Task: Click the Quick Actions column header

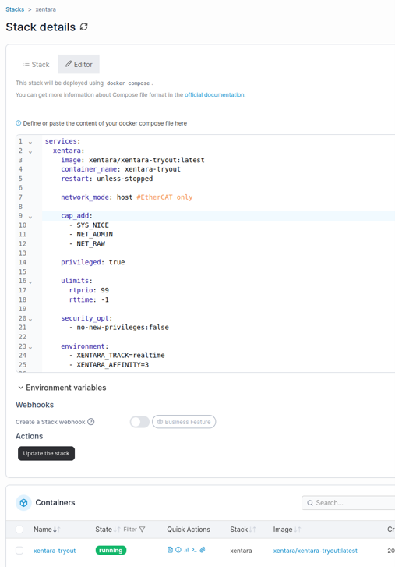Action: click(189, 530)
